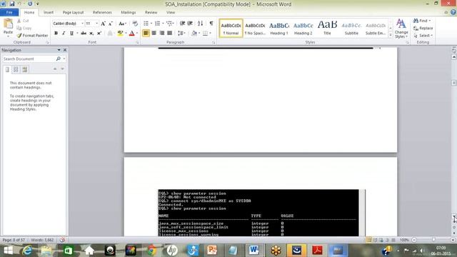Screen dimensions: 457x257
Task: Click the Numbering list icon
Action: 157,24
